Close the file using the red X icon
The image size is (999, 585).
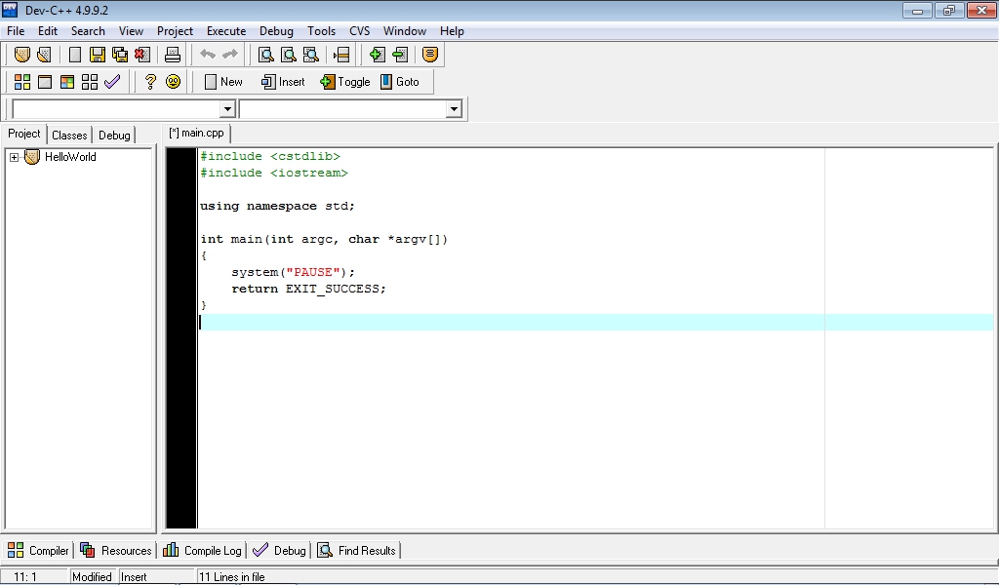tap(142, 55)
